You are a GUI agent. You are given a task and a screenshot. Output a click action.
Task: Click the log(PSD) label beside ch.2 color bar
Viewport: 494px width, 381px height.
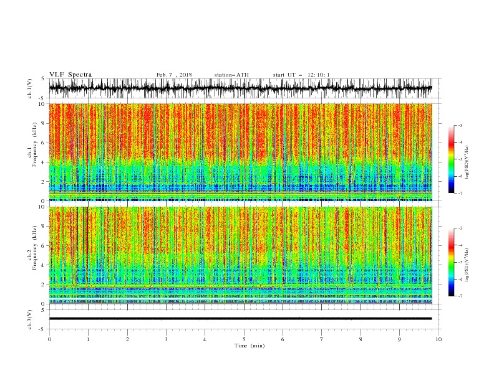[x=467, y=265]
